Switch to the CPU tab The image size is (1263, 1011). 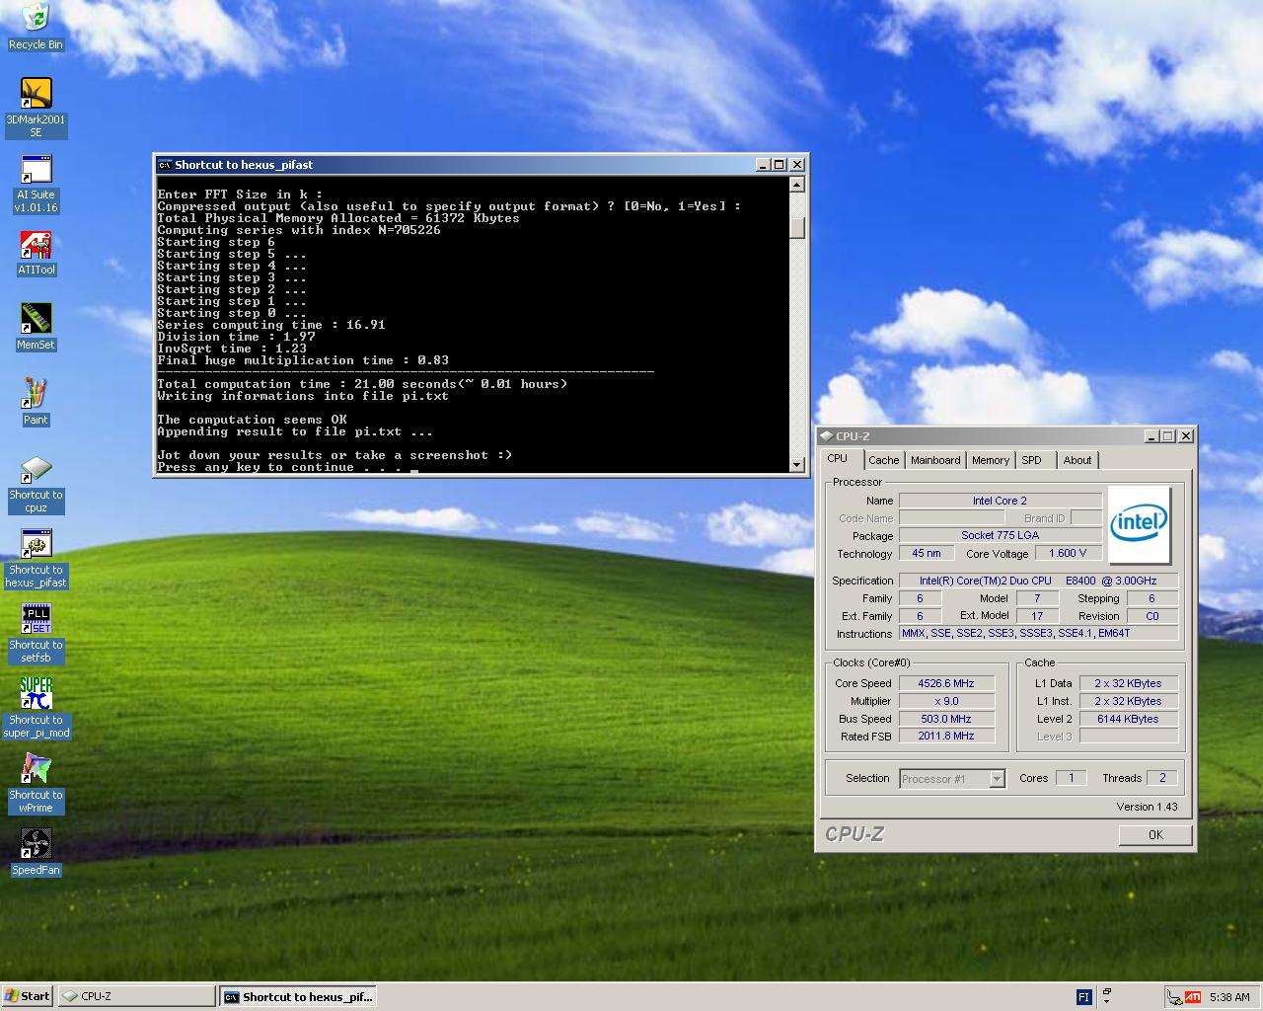point(838,459)
